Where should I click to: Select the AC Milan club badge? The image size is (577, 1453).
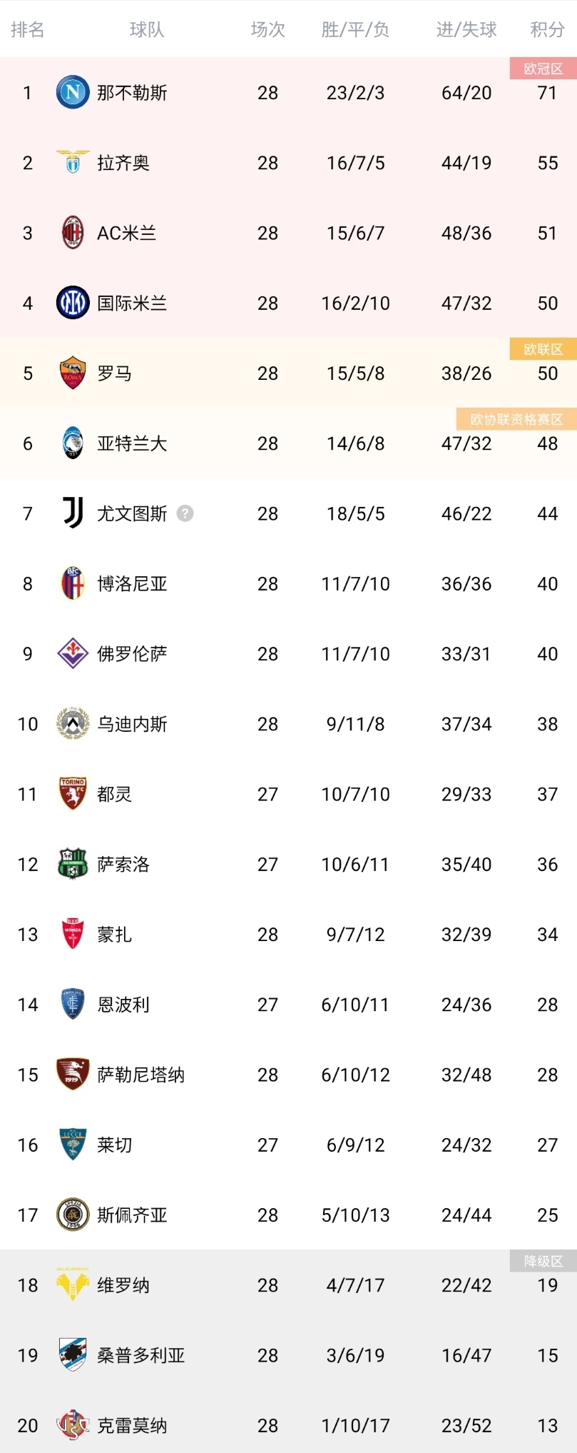coord(73,233)
